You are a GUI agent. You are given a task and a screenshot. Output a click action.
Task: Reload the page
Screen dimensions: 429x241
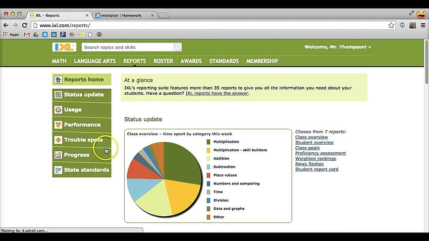pyautogui.click(x=25, y=25)
